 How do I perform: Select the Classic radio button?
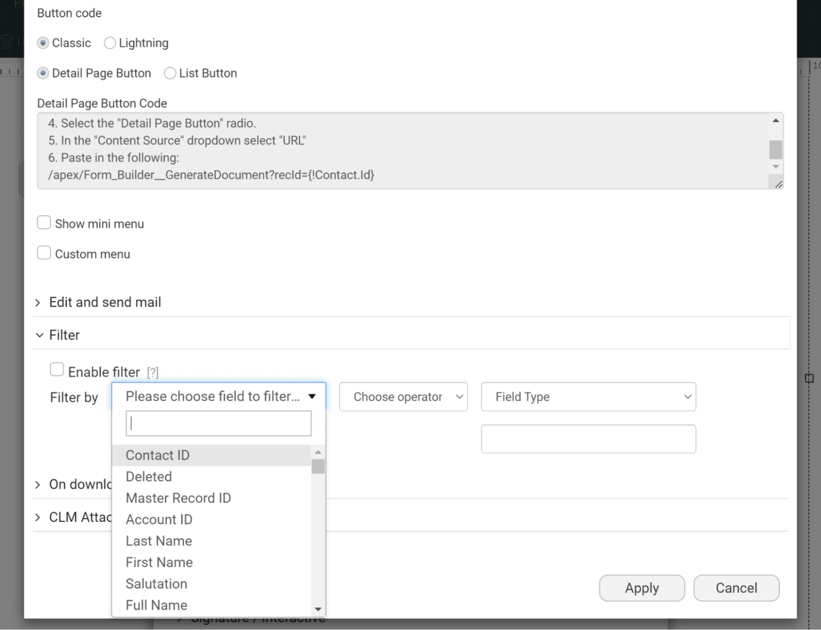(x=43, y=43)
